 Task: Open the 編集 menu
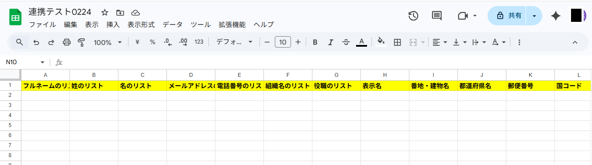(70, 25)
